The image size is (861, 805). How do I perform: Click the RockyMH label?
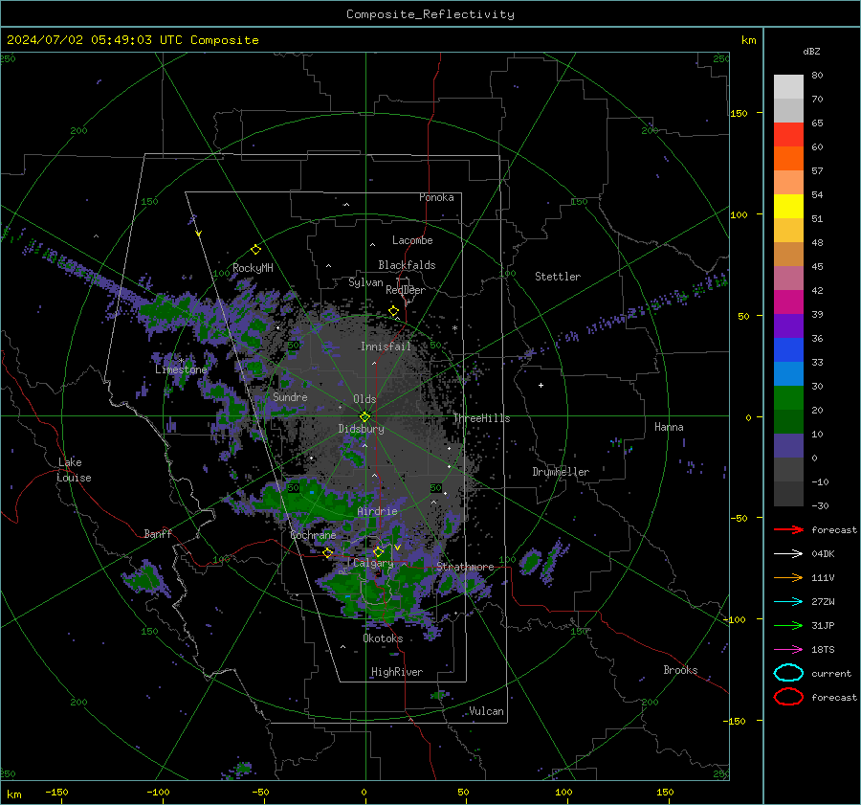coord(253,268)
